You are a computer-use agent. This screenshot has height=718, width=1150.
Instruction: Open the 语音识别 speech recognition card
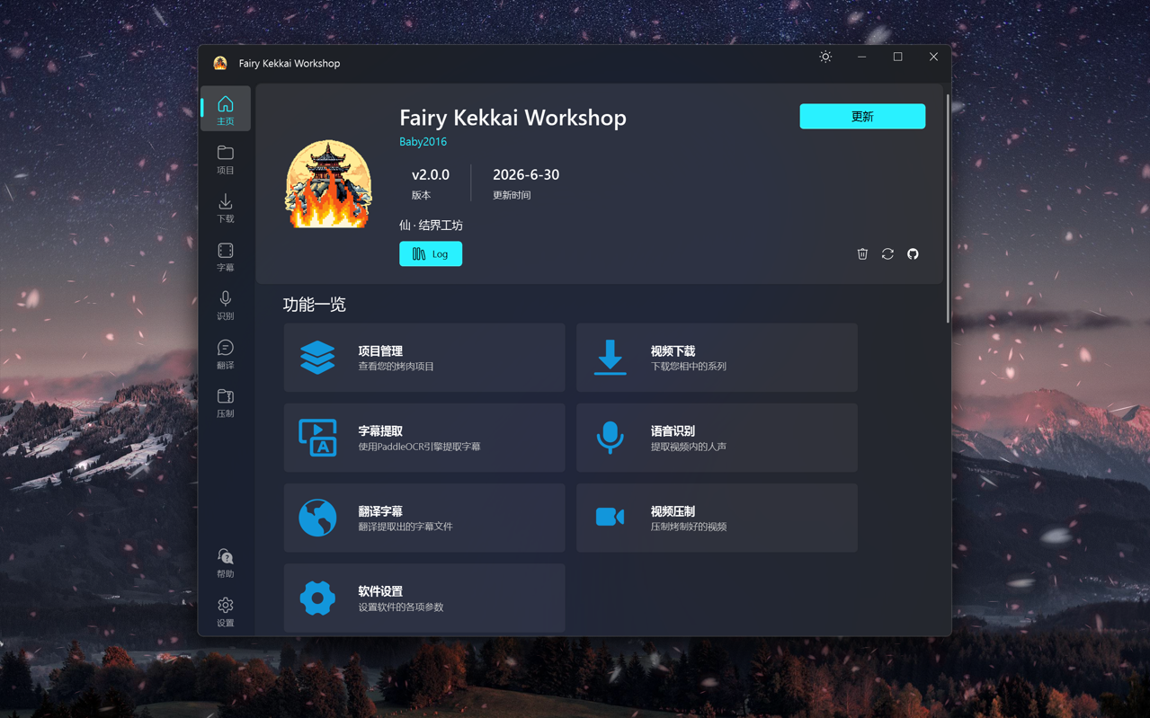click(x=717, y=438)
